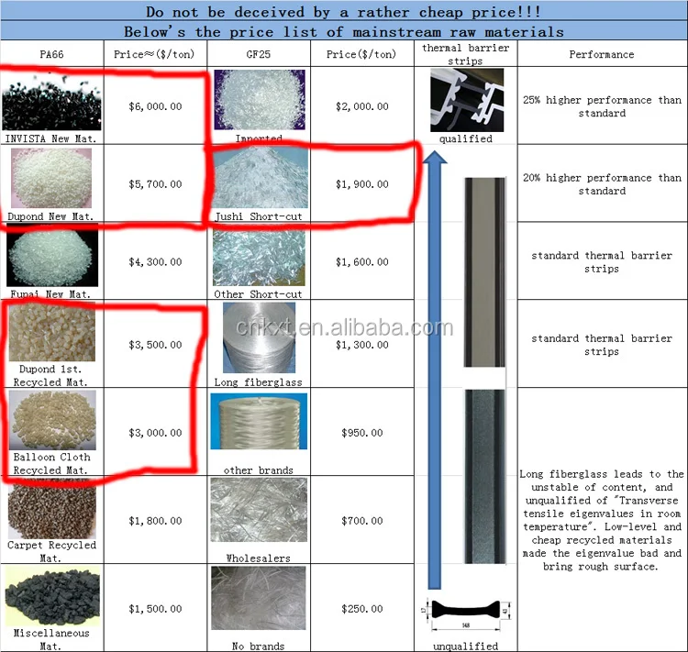The image size is (688, 652).
Task: Click the 'Do not be deceived' title banner
Action: click(x=344, y=12)
